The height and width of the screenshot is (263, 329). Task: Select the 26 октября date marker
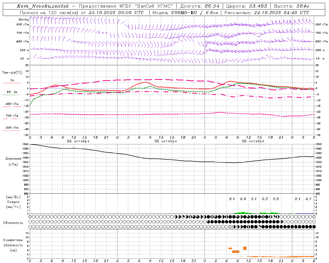253,141
